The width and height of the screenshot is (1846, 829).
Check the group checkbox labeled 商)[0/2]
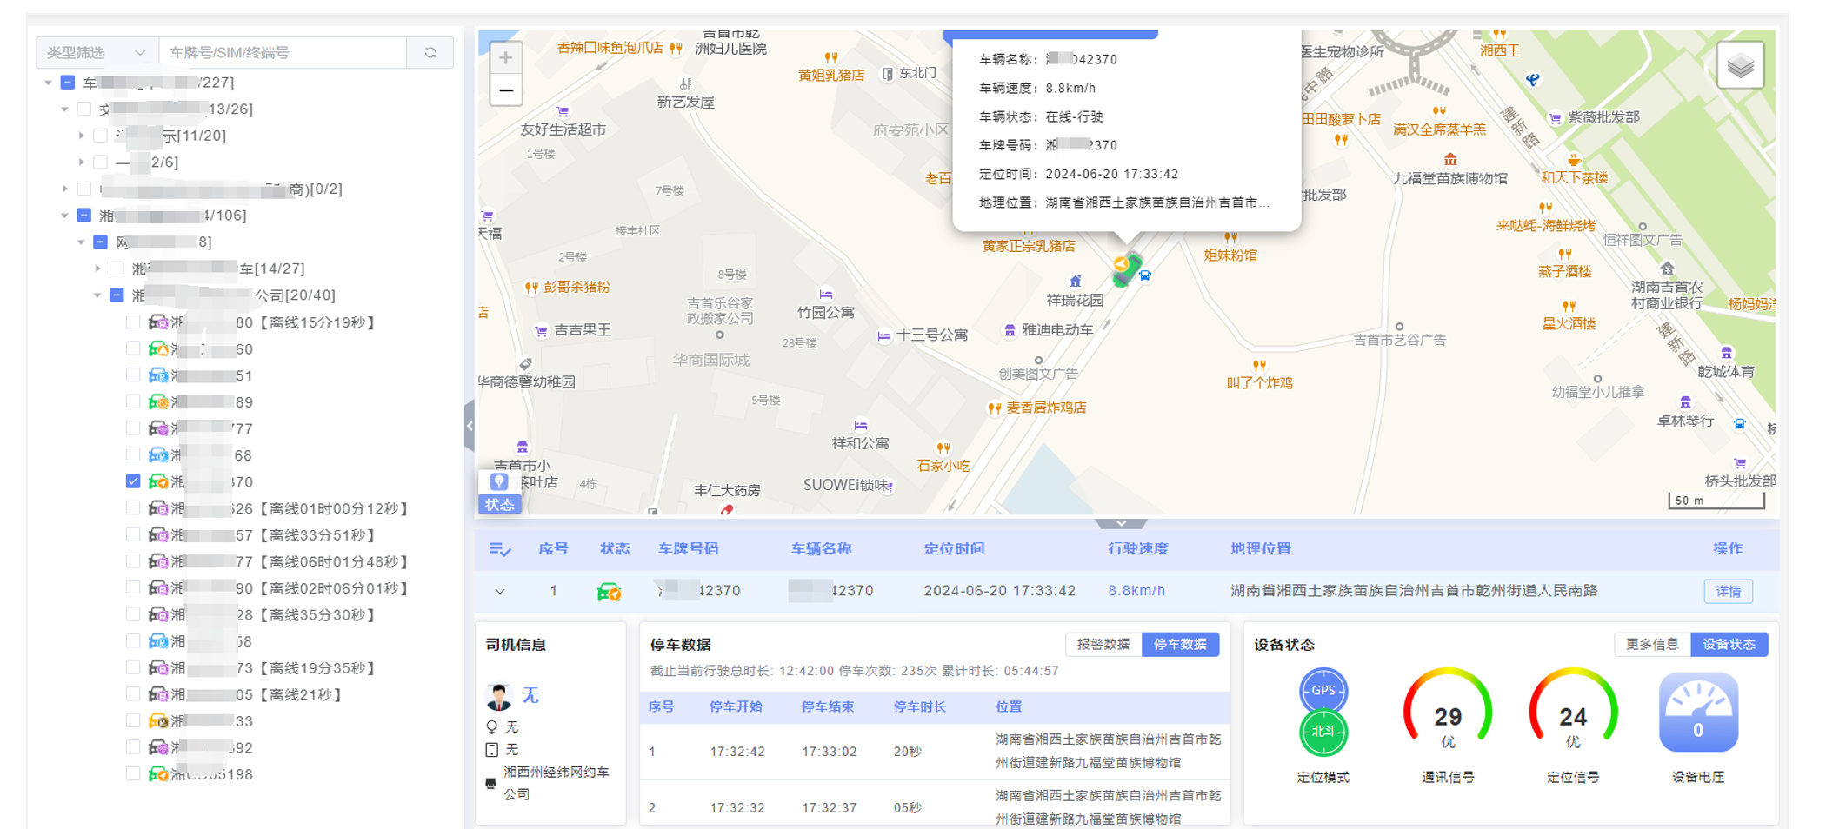tap(84, 189)
